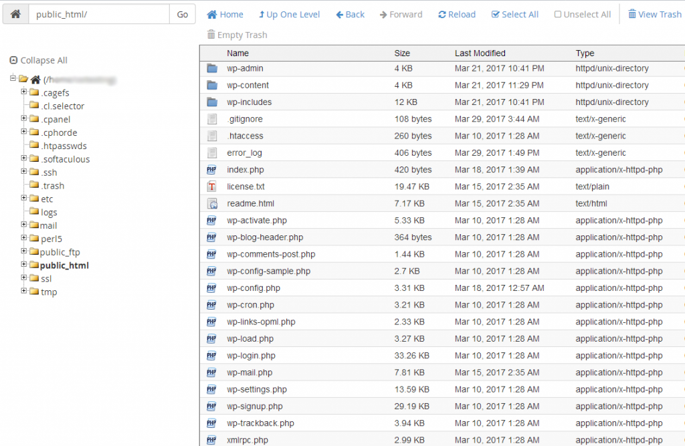Select all files with Select All
685x446 pixels.
(514, 15)
